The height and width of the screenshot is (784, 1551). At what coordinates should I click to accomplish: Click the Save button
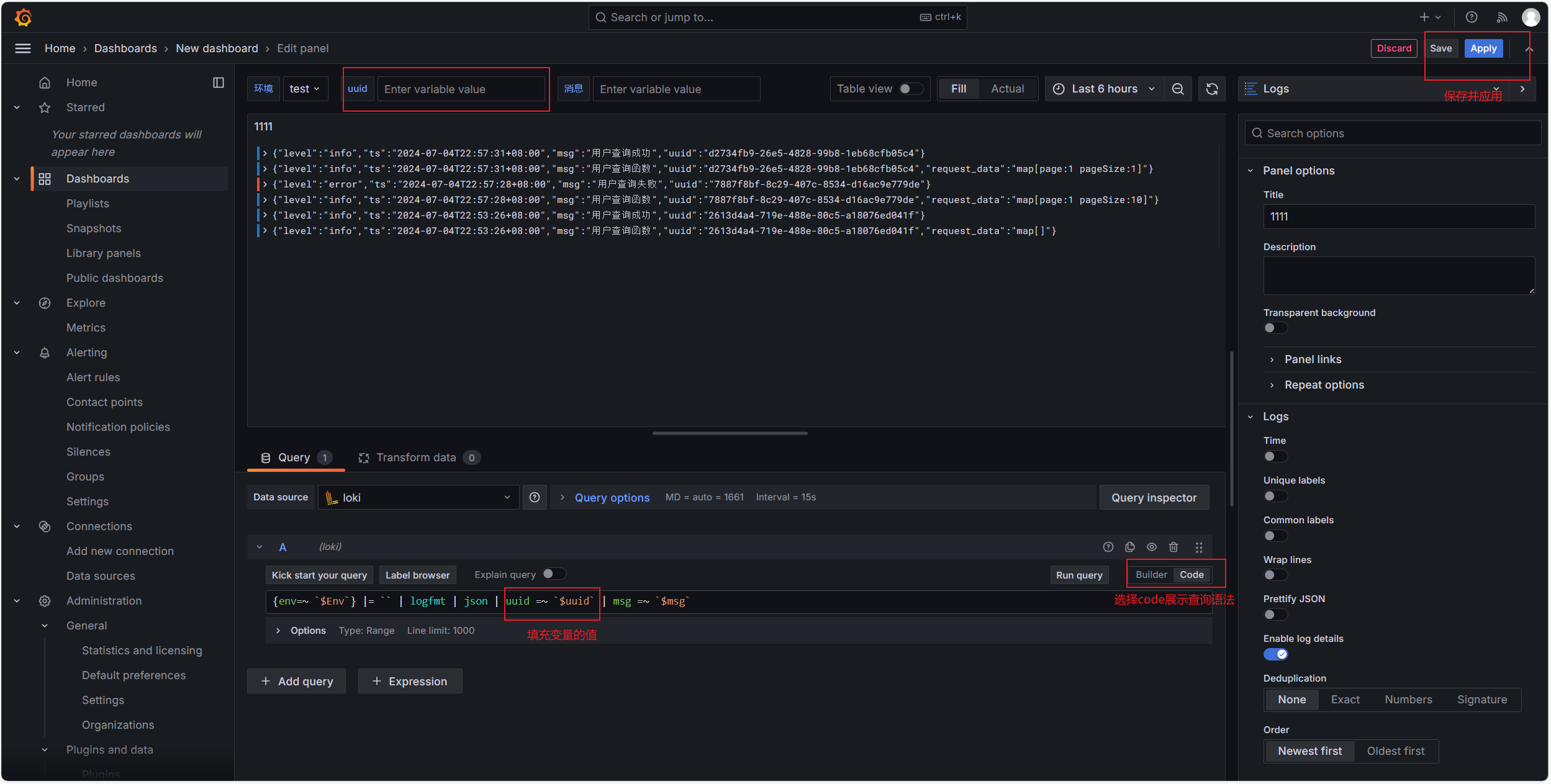[1440, 48]
